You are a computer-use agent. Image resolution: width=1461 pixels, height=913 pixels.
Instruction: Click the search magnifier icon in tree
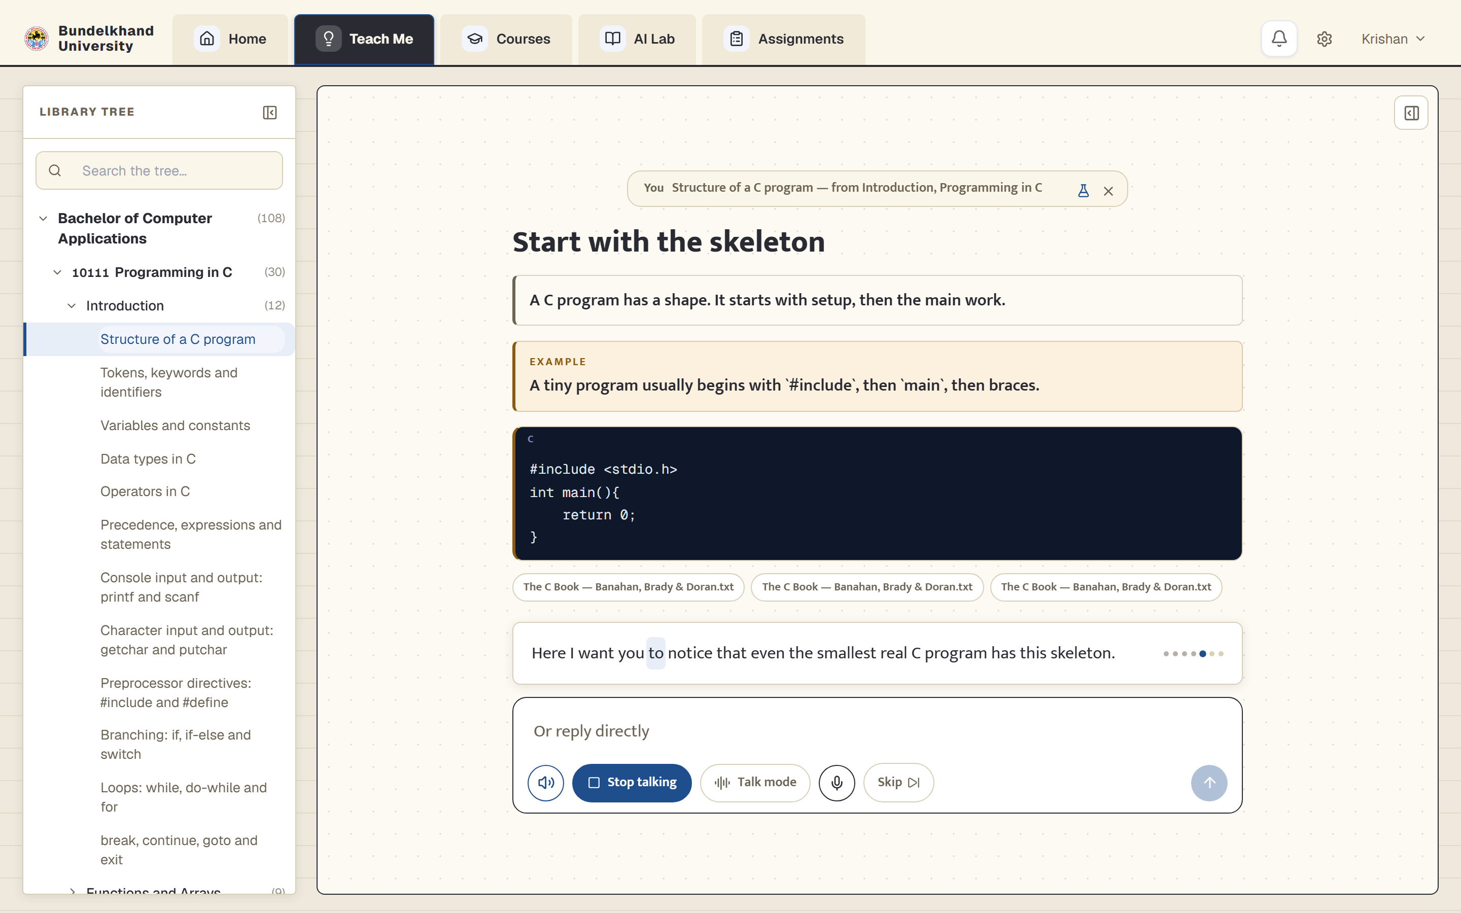pos(55,171)
